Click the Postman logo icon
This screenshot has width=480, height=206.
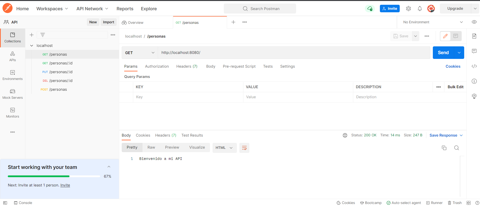point(8,8)
